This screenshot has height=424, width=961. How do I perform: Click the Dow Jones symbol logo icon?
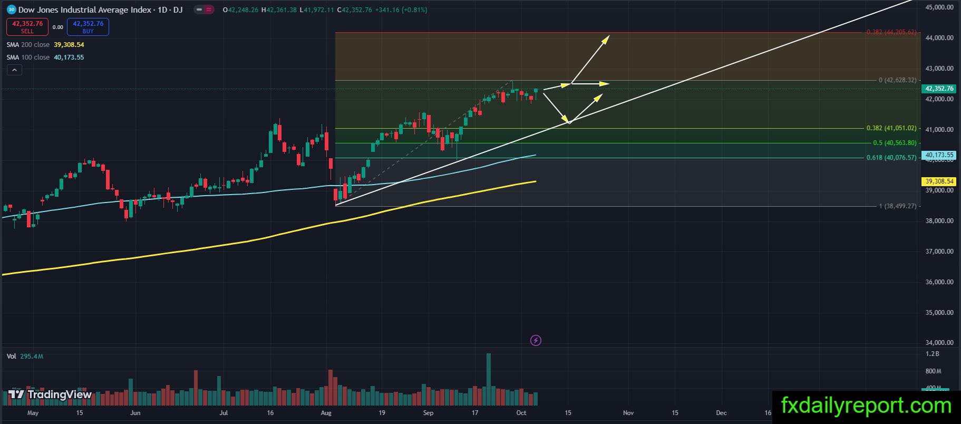pyautogui.click(x=11, y=9)
